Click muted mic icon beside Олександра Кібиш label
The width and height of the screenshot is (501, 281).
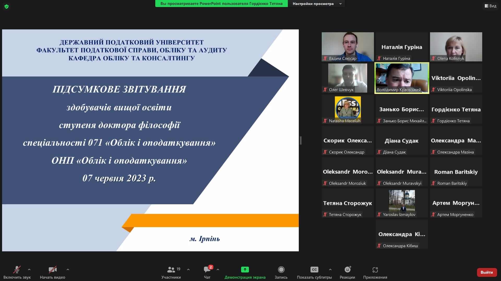(379, 246)
